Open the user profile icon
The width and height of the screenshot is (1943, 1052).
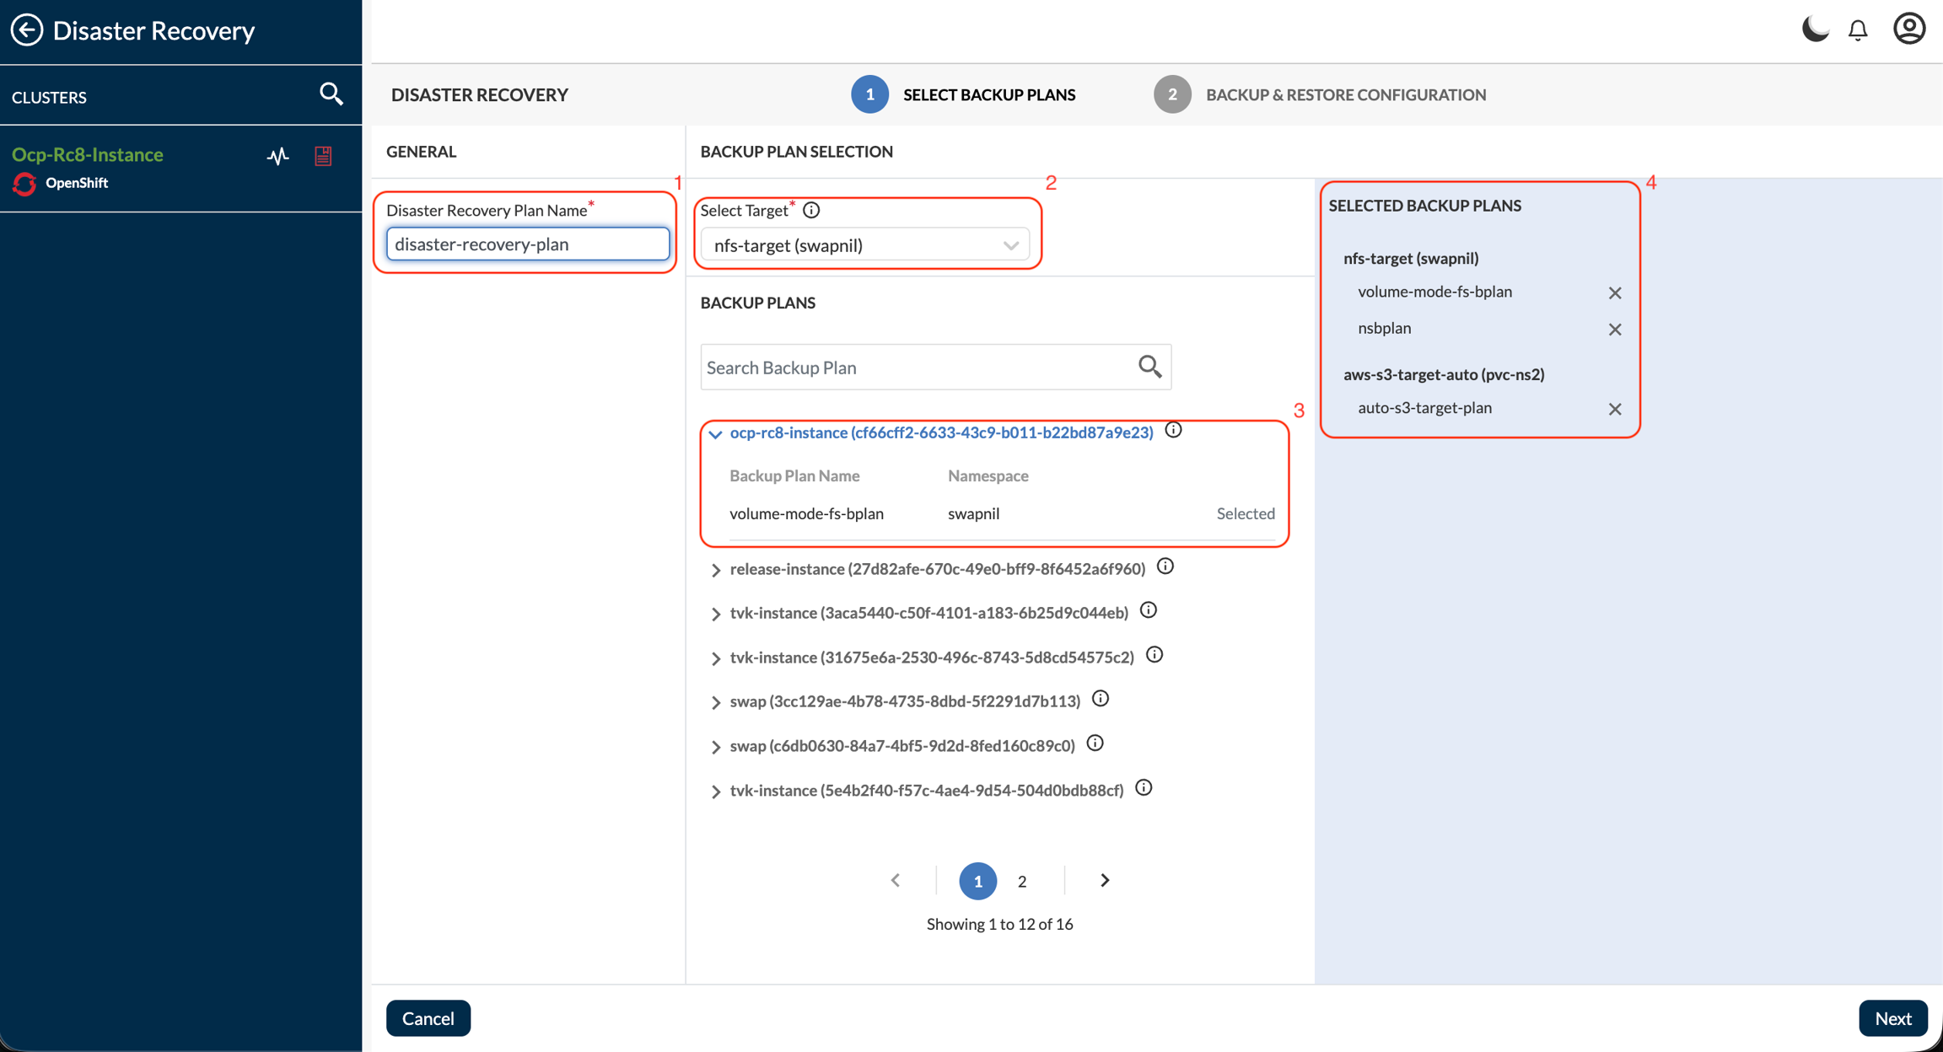click(x=1908, y=30)
